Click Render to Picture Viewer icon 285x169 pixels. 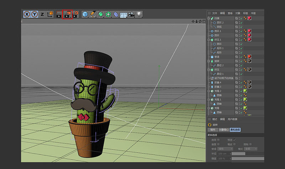point(67,14)
